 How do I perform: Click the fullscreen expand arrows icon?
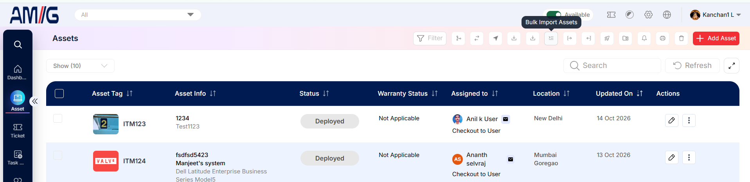(732, 66)
